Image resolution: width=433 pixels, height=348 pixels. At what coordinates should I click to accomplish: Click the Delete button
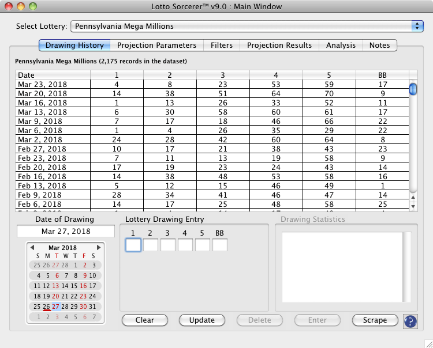click(260, 320)
